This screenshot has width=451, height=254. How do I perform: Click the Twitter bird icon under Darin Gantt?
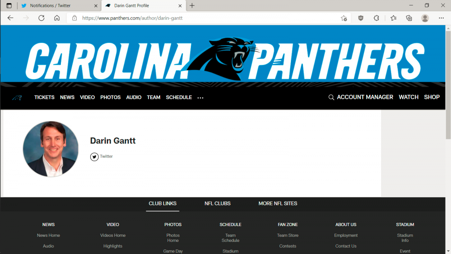[x=94, y=157]
